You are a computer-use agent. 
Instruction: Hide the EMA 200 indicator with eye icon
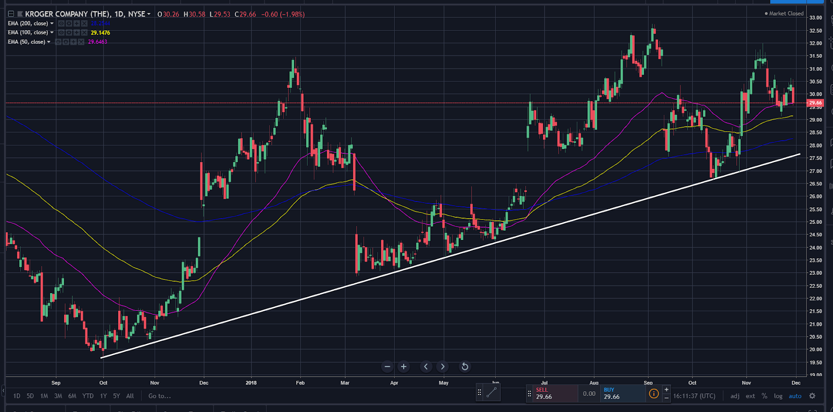click(x=61, y=23)
